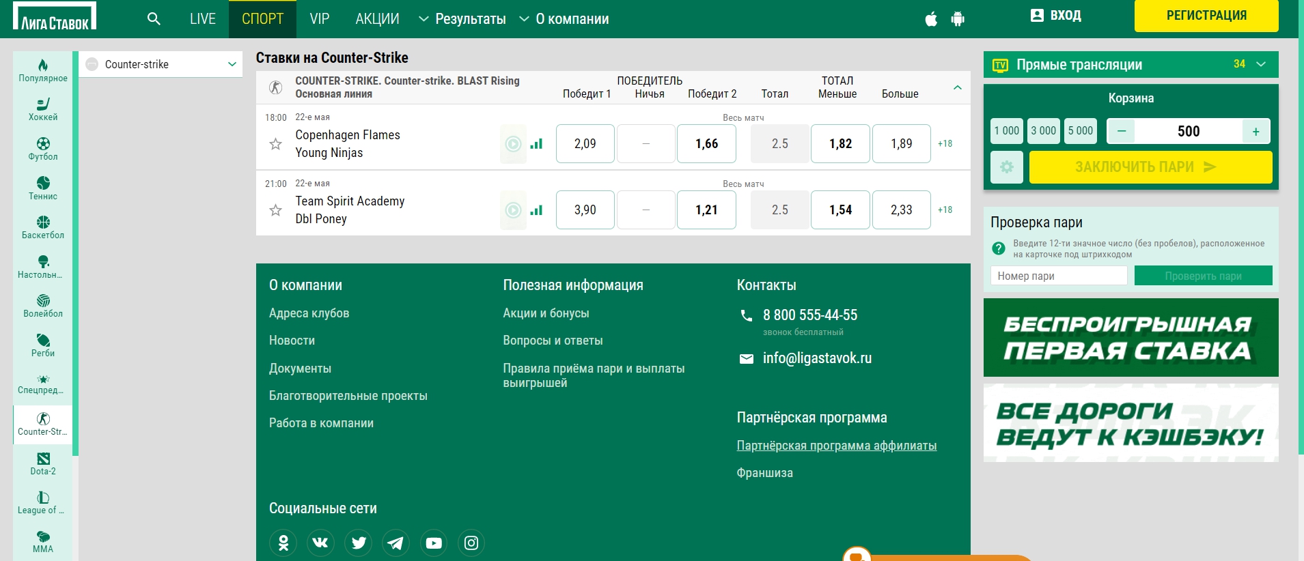Open the YouTube social icon

pos(434,543)
